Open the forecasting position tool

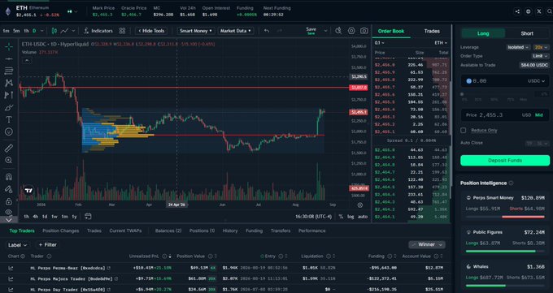point(9,95)
